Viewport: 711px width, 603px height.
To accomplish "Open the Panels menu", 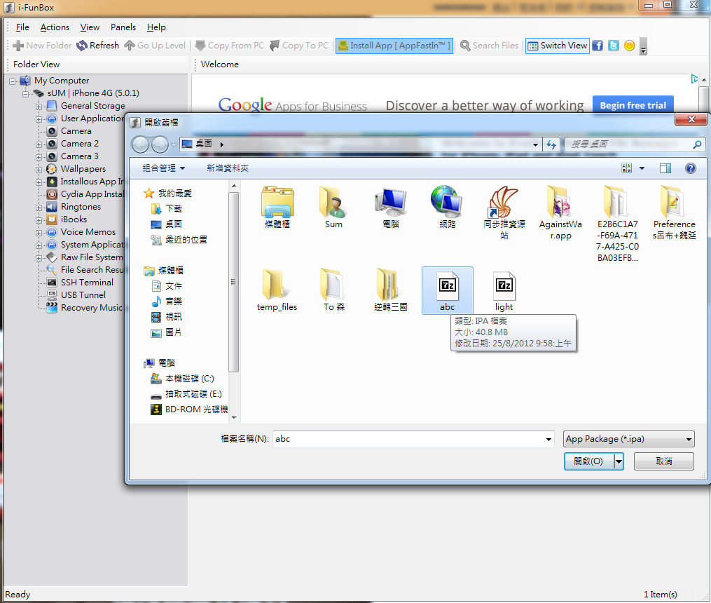I will point(123,27).
